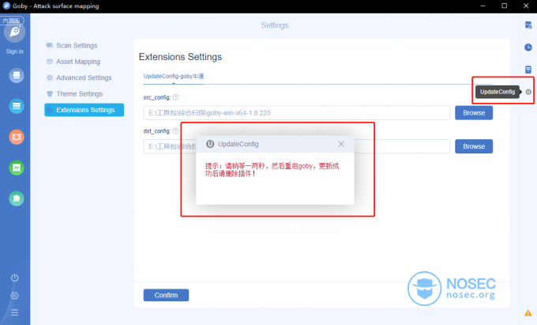Click the red hint text in dialog
This screenshot has height=325, width=537.
272,170
